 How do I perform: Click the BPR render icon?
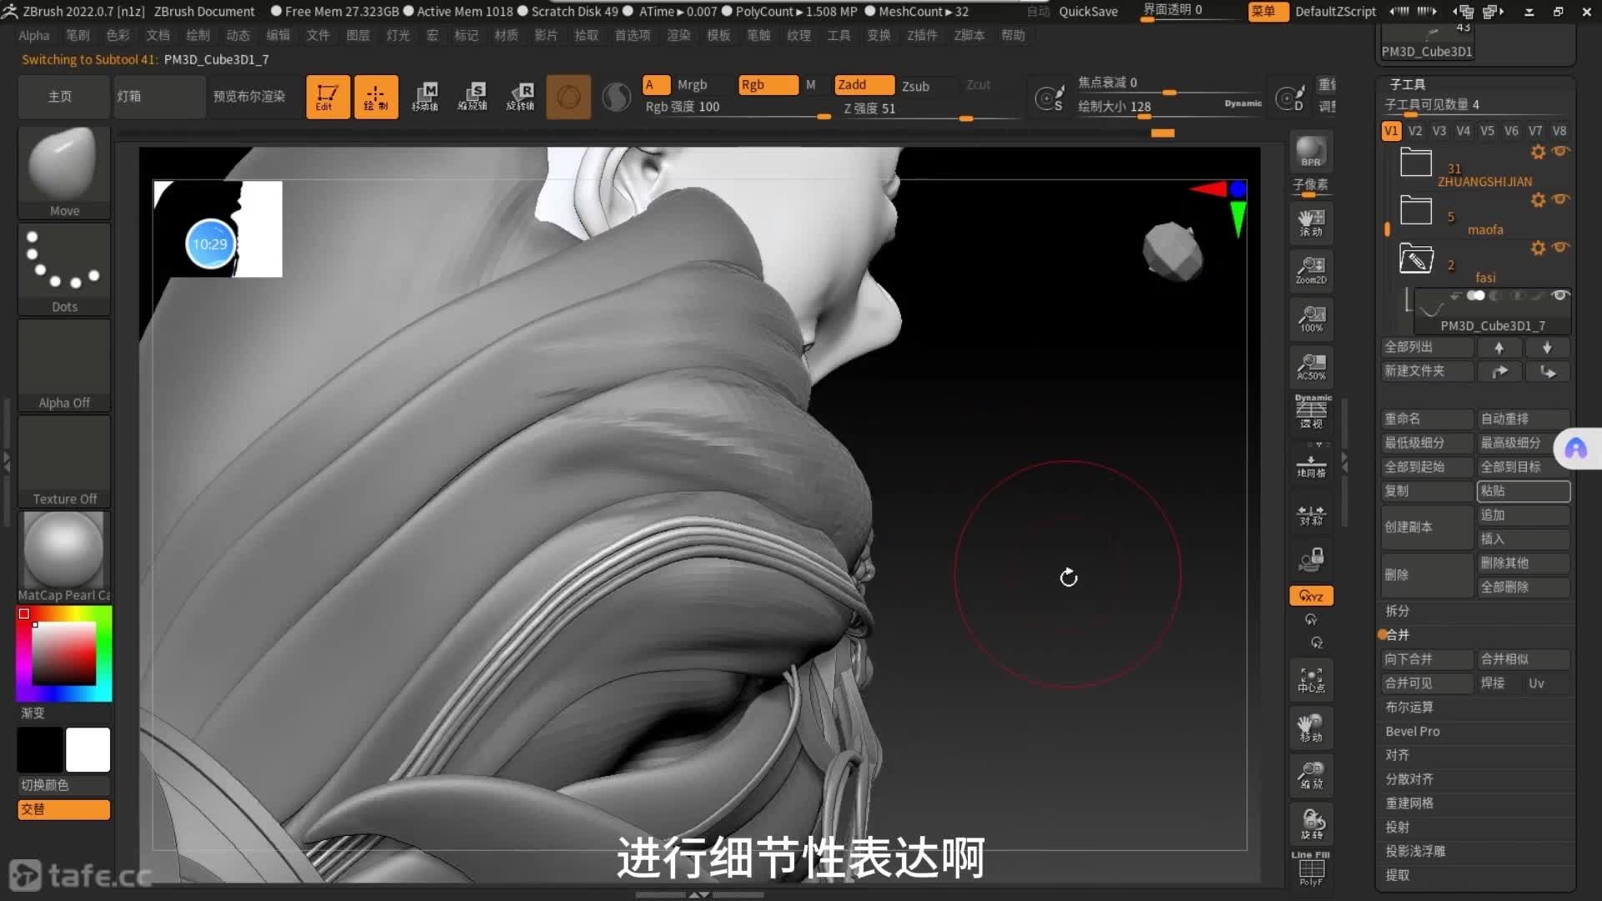point(1311,152)
